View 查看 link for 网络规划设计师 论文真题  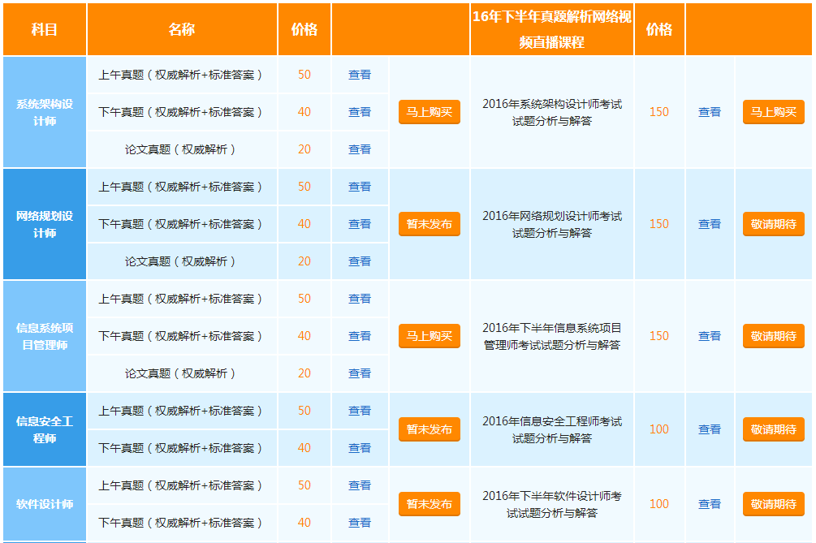click(360, 261)
